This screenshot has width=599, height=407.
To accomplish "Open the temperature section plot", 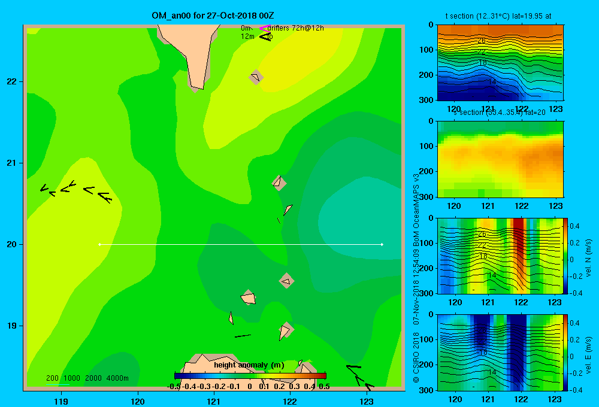I will (x=500, y=63).
